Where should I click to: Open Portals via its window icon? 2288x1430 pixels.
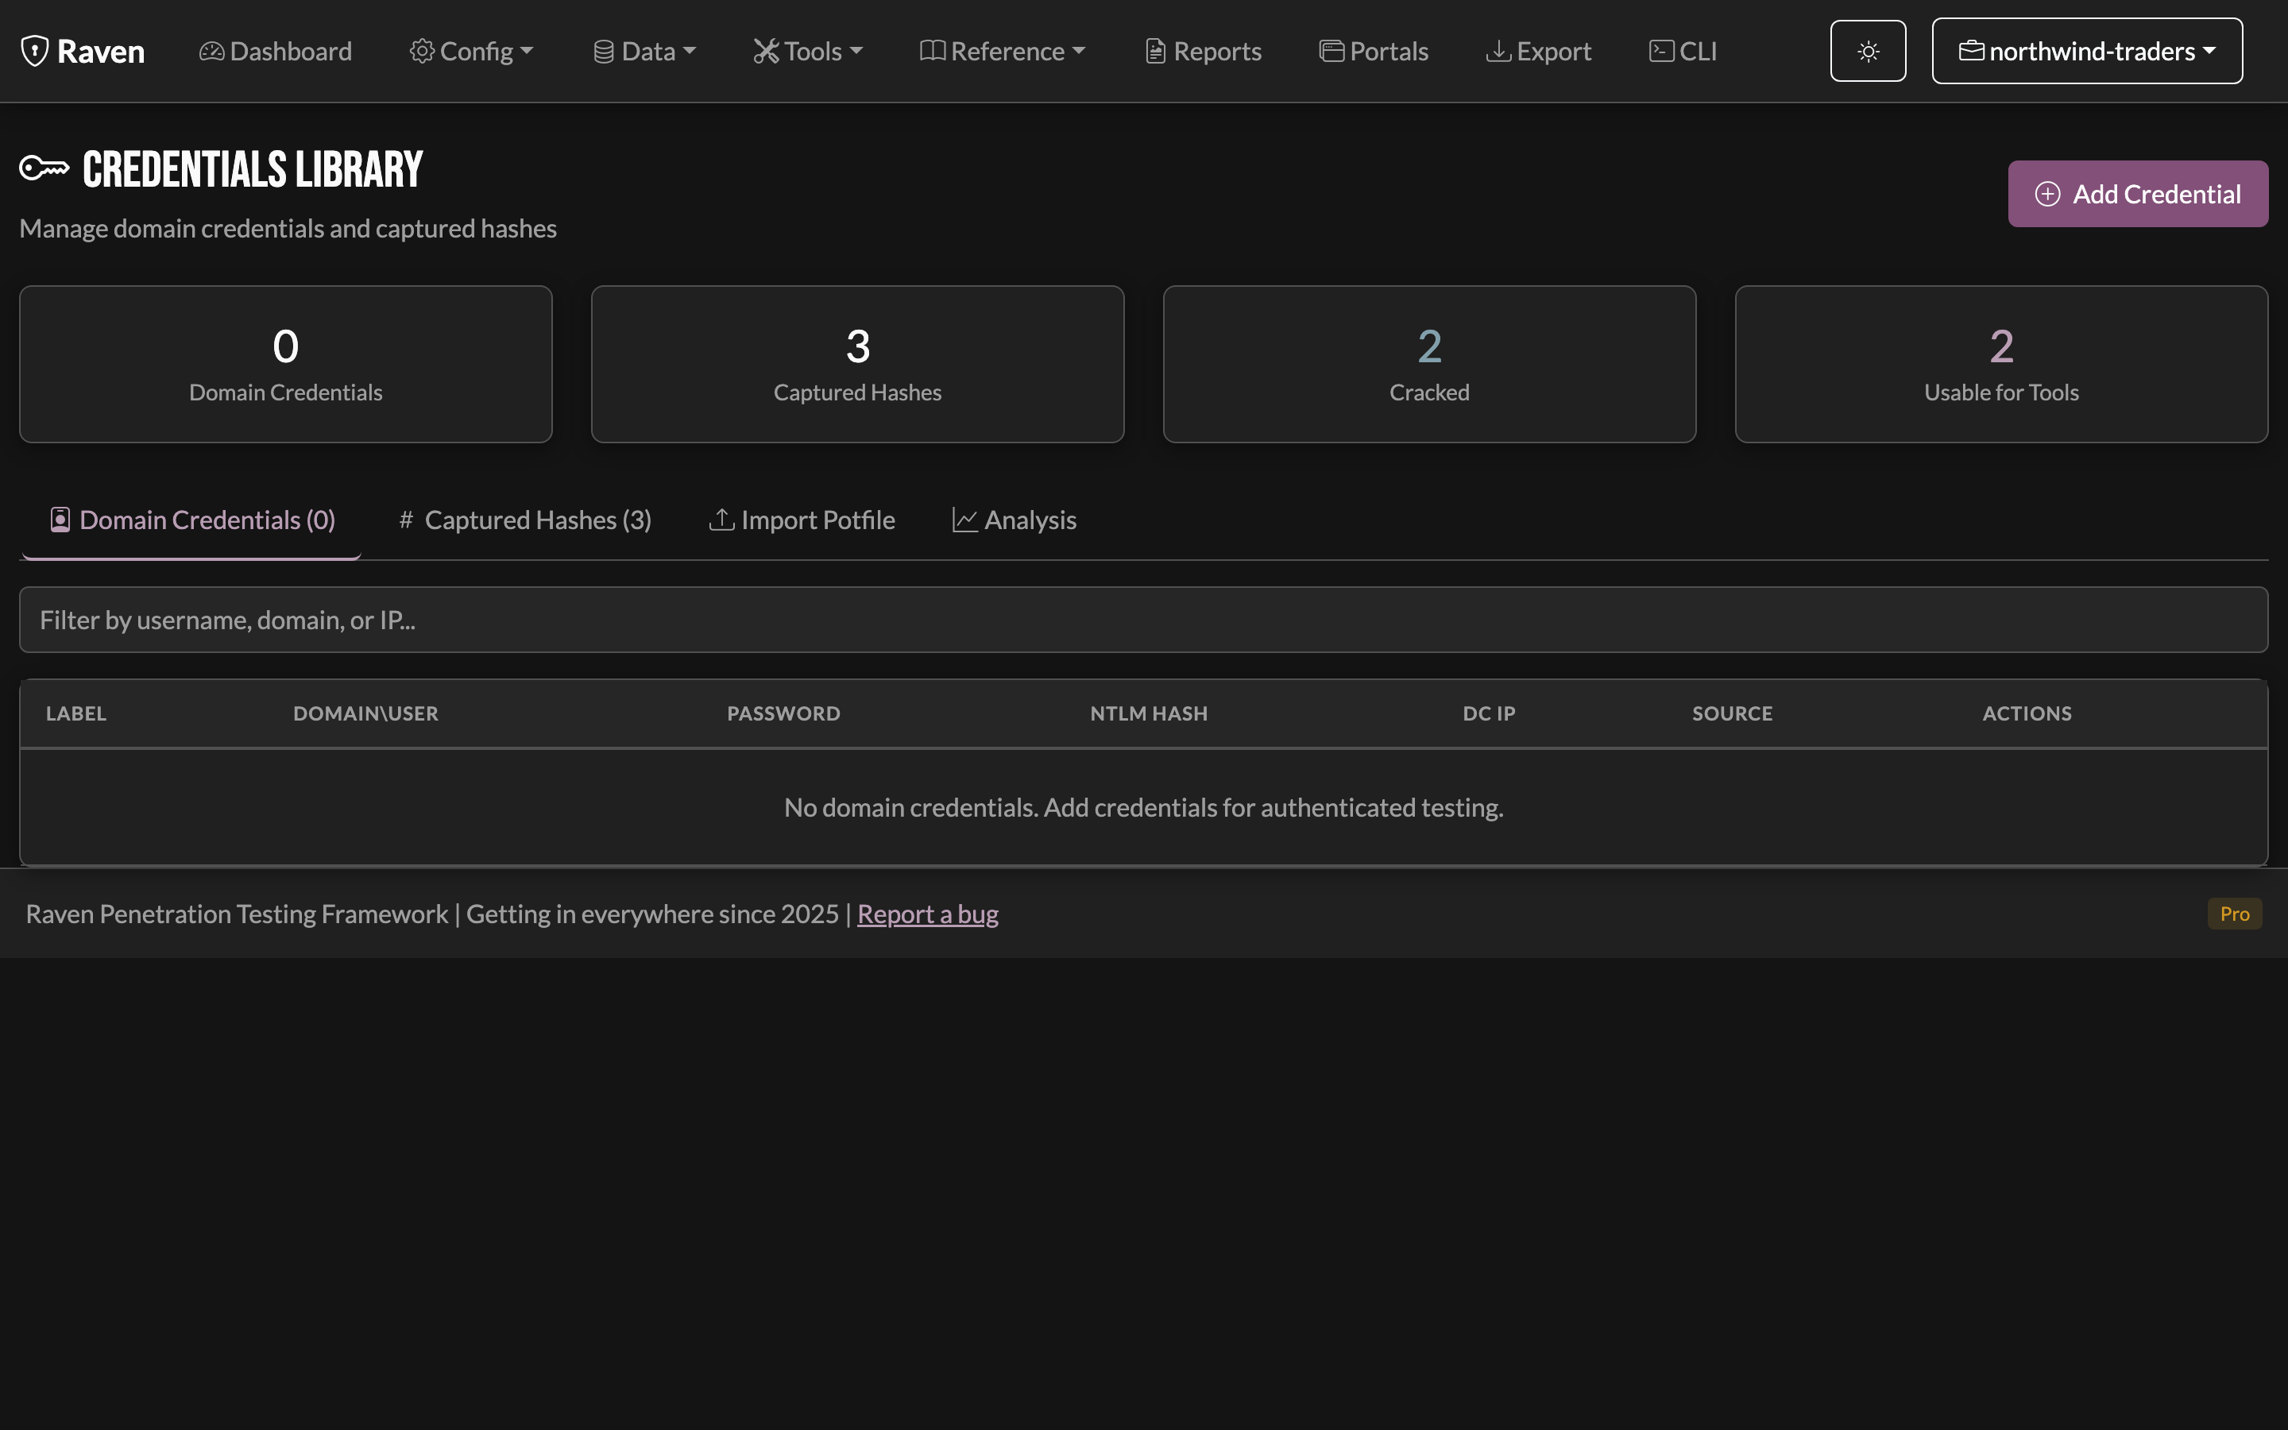[1331, 51]
